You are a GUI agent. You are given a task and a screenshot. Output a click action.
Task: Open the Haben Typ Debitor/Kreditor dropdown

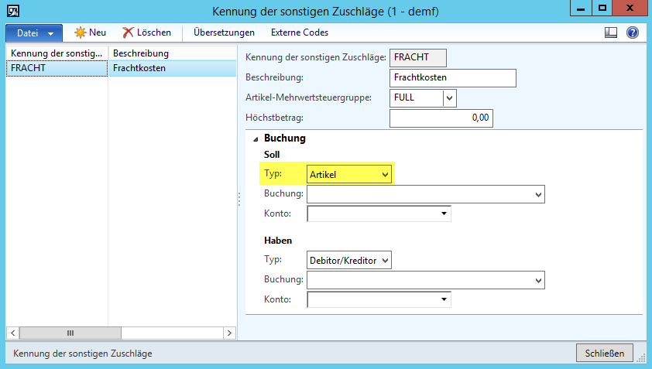coord(349,261)
